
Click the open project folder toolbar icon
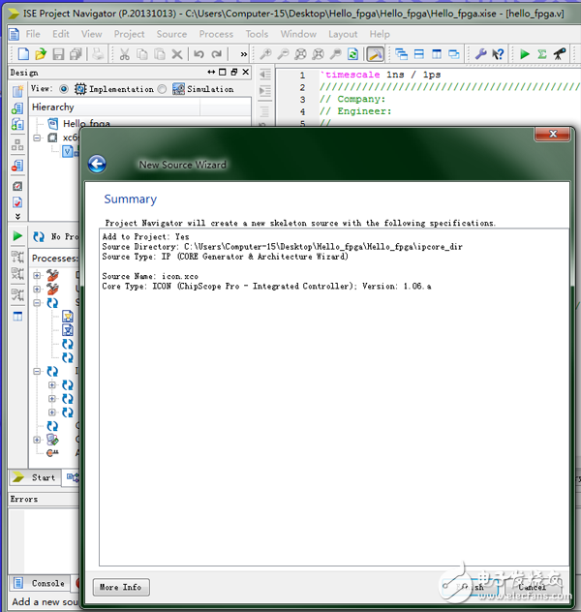tap(41, 54)
